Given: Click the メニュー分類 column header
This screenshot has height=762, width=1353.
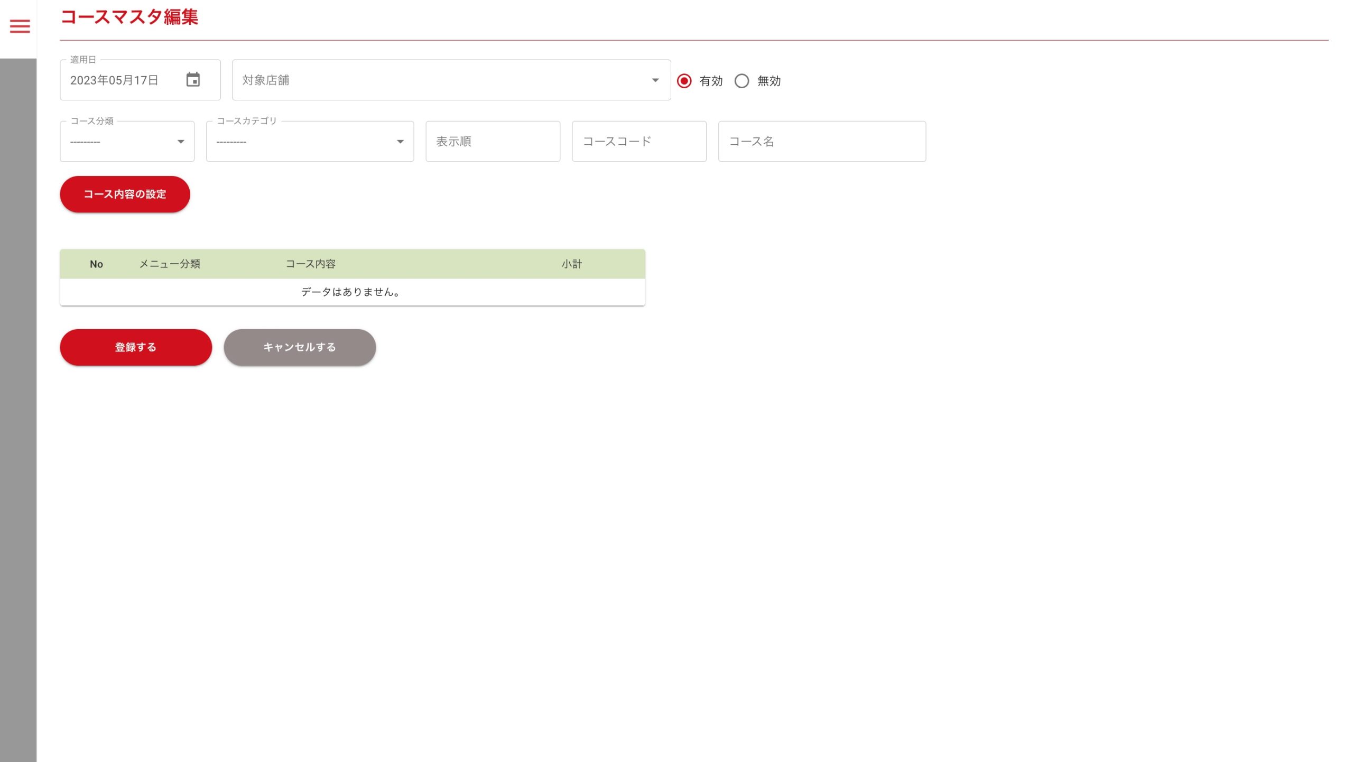Looking at the screenshot, I should tap(169, 264).
